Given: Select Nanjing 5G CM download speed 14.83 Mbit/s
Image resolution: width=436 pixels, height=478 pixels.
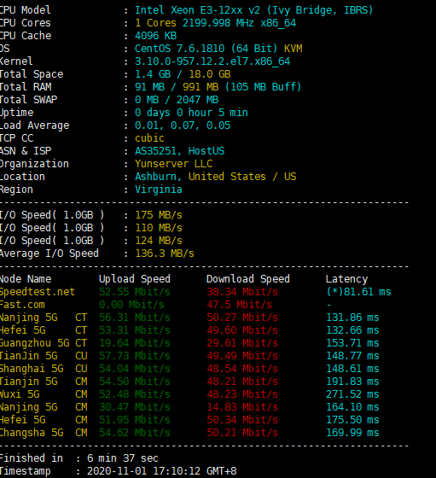Looking at the screenshot, I should point(242,407).
